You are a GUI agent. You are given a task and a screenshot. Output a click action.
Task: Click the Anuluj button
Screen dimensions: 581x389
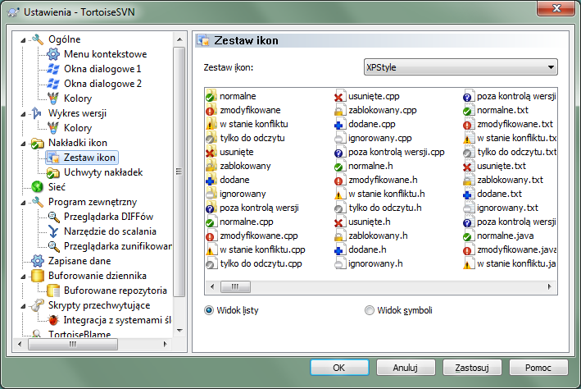coord(406,368)
